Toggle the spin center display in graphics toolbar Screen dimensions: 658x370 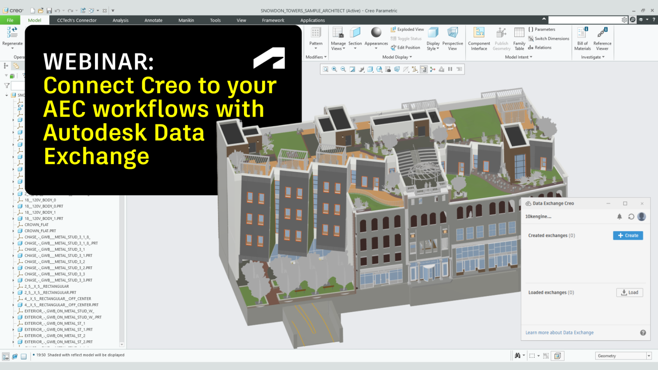pos(432,69)
